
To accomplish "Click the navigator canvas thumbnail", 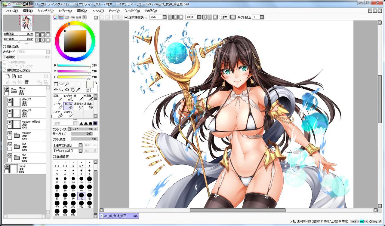I will click(x=27, y=23).
